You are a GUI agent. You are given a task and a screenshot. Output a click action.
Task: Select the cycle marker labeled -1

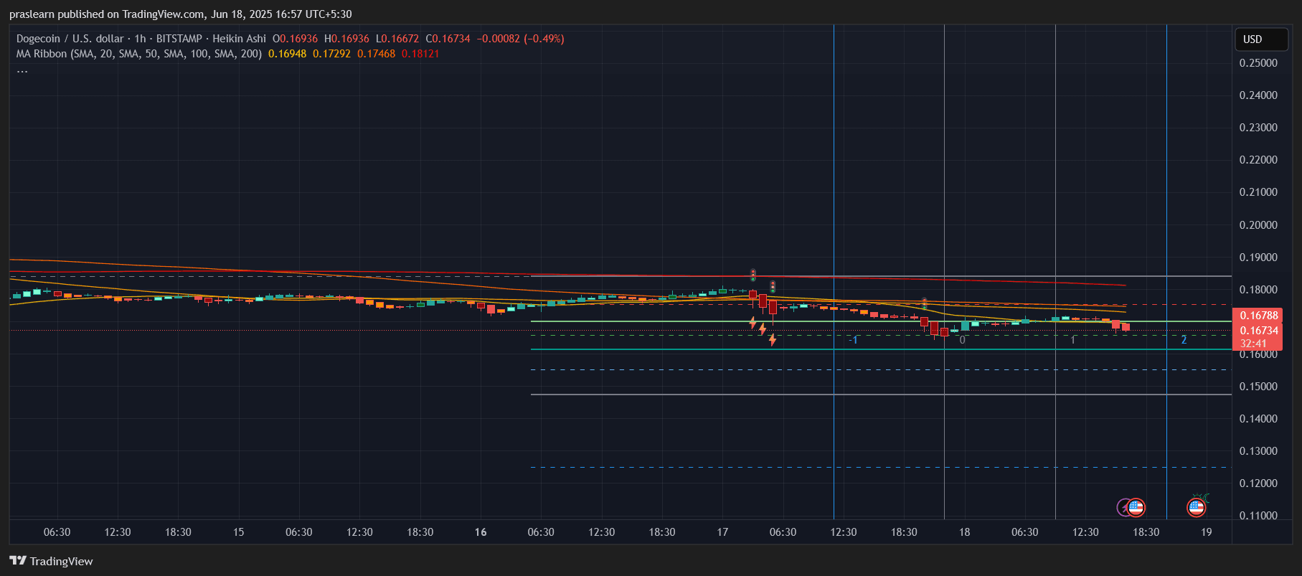tap(853, 340)
